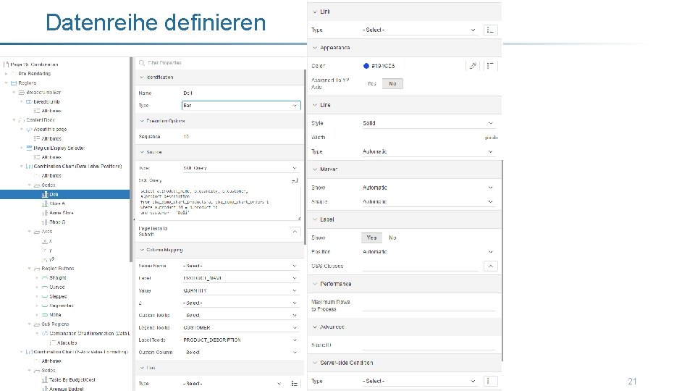Open the series Type Bar dropdown

pos(241,106)
